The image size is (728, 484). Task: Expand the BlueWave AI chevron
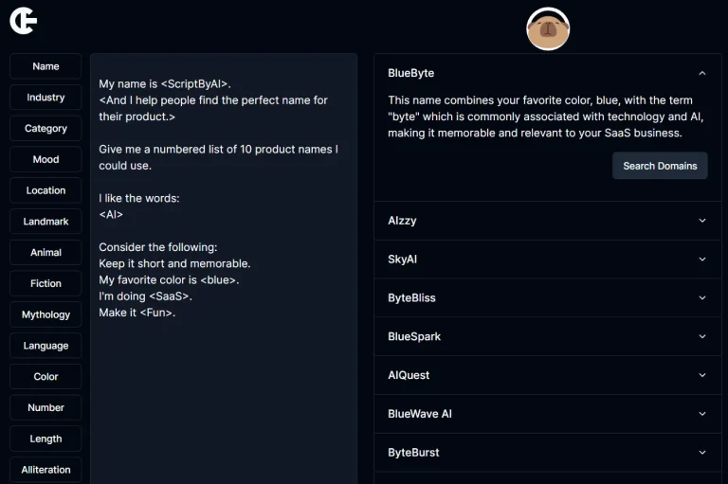click(x=701, y=414)
